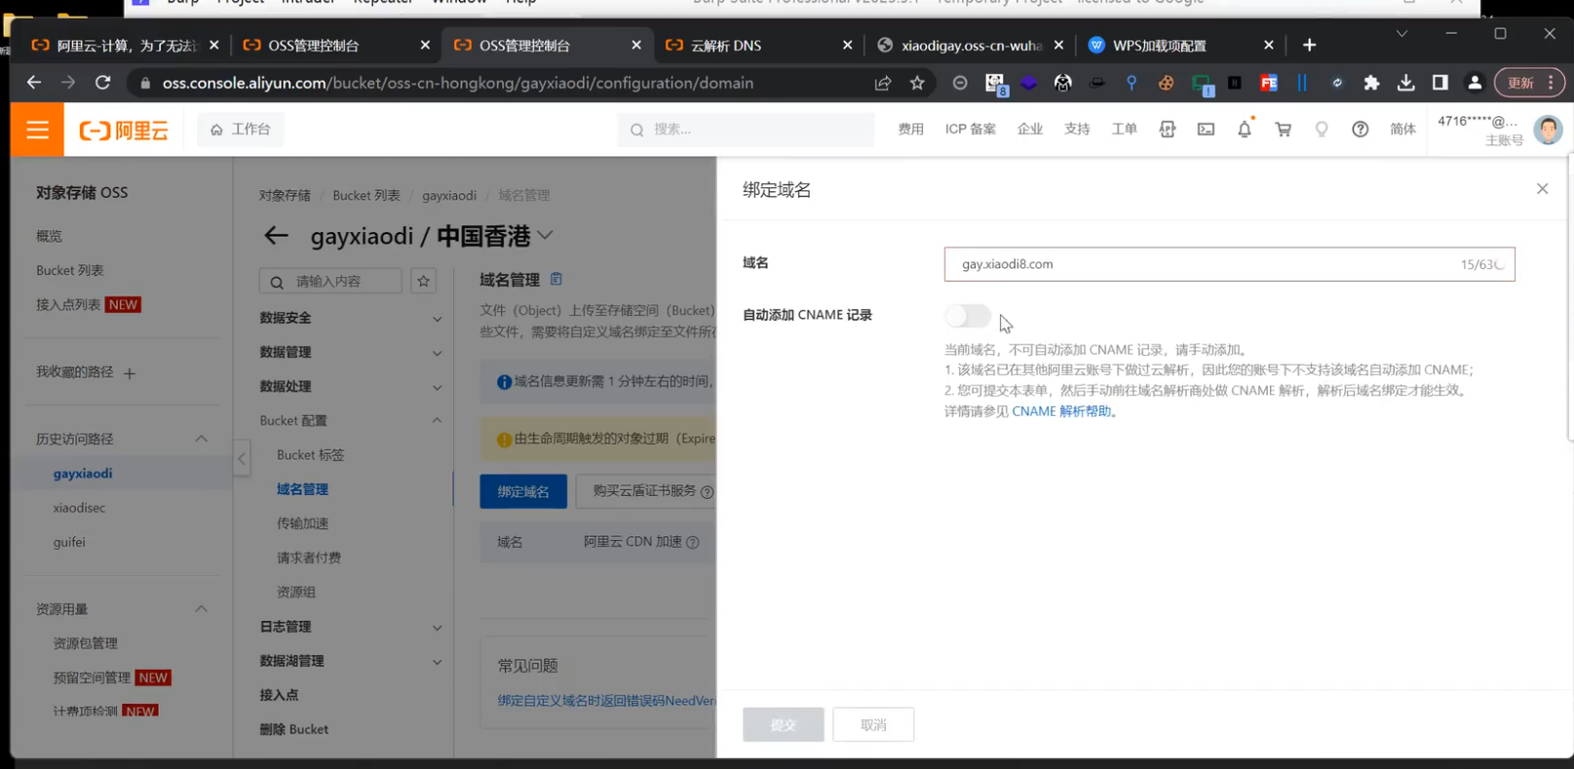Click the back arrow beside gayxiaodi
Viewport: 1574px width, 769px height.
coord(277,236)
